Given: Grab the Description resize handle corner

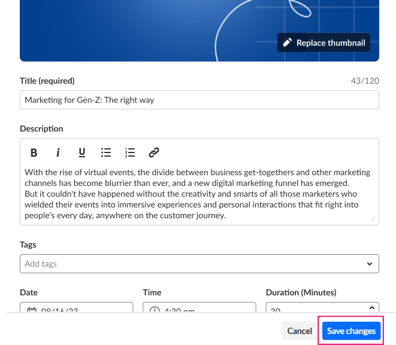Looking at the screenshot, I should [x=373, y=219].
